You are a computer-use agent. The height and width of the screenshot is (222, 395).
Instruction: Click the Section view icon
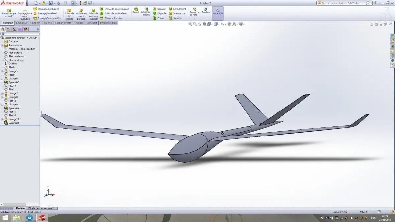coord(204,24)
